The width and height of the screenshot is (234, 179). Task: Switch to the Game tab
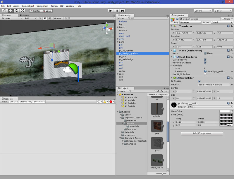click(25, 15)
